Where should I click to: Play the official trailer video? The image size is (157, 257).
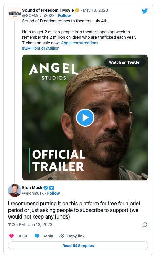(85, 117)
